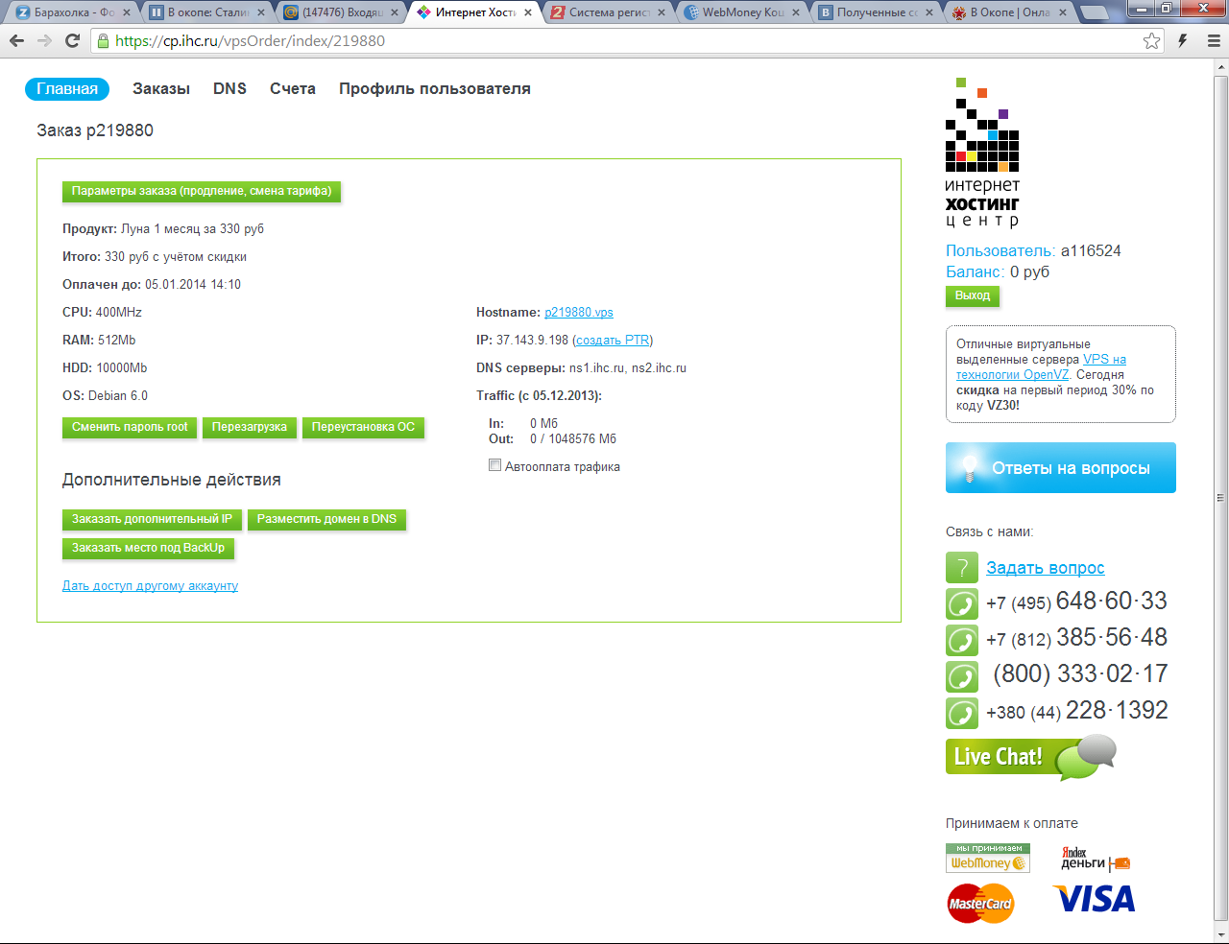Click the Яндекс Деньги payment logo
Viewport: 1229px width, 944px height.
click(x=1096, y=858)
